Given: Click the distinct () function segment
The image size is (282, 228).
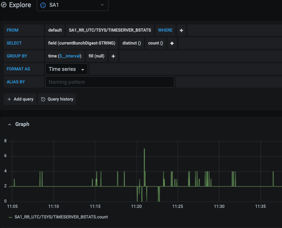Looking at the screenshot, I should [x=131, y=43].
